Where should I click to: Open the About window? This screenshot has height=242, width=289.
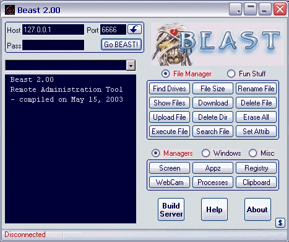tap(257, 210)
